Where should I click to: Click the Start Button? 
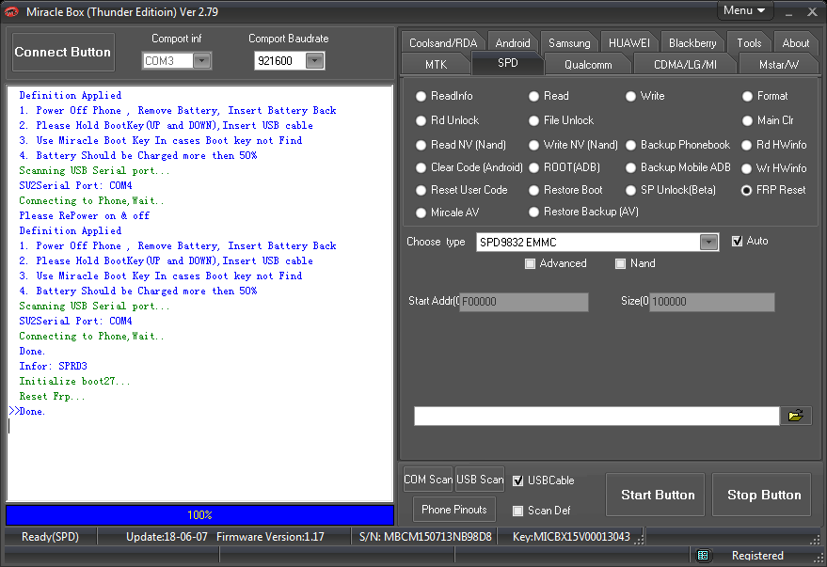click(655, 495)
